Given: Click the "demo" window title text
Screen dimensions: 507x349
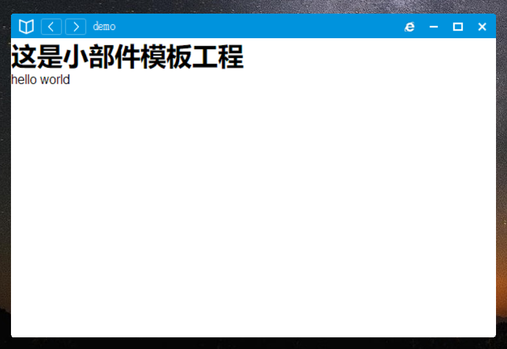Looking at the screenshot, I should pos(104,27).
